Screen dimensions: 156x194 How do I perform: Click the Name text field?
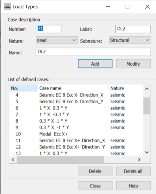pyautogui.click(x=93, y=52)
